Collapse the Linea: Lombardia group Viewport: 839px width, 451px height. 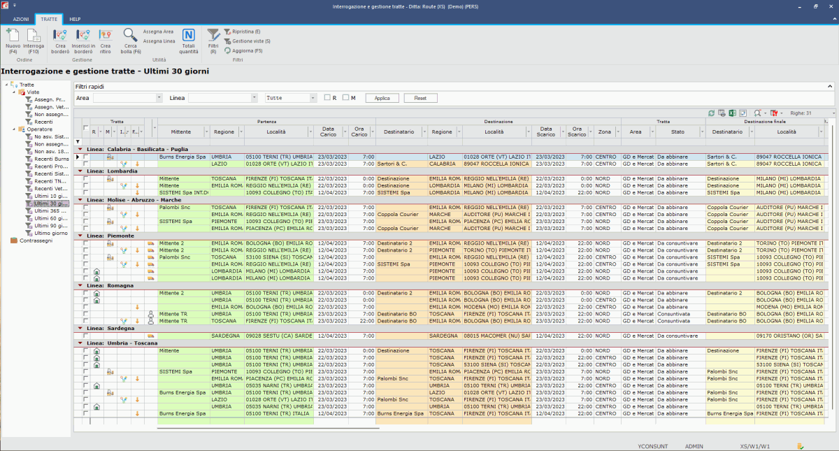(x=80, y=171)
